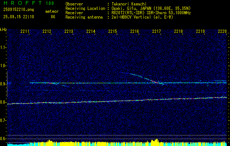Click the short faint trace above 2220
The image size is (230, 146).
[x=221, y=81]
